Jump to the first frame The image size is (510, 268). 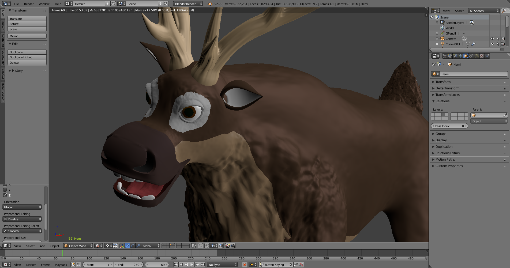pos(176,265)
